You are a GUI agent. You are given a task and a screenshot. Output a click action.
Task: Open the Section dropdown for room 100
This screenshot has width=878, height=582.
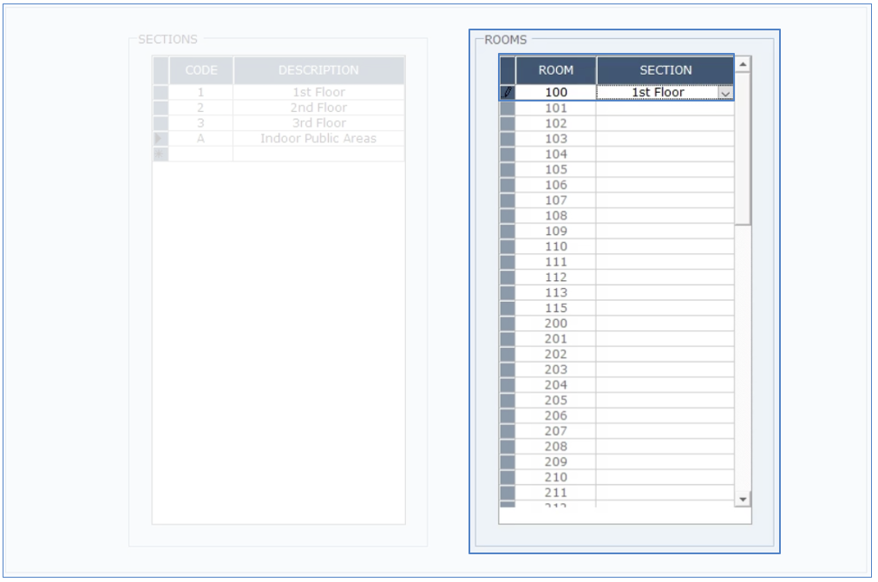coord(725,93)
